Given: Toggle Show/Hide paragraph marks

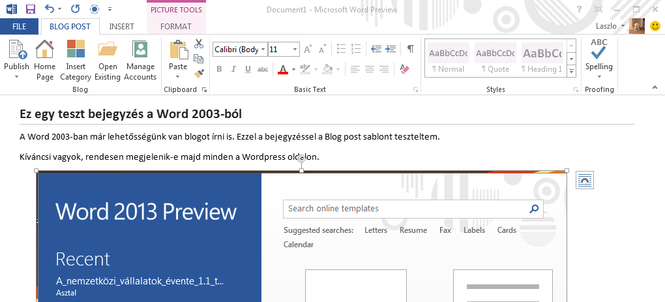Looking at the screenshot, I should (x=410, y=49).
